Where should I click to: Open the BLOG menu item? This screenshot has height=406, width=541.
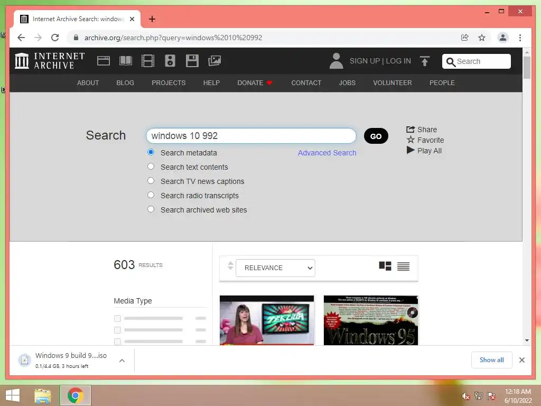pyautogui.click(x=125, y=83)
